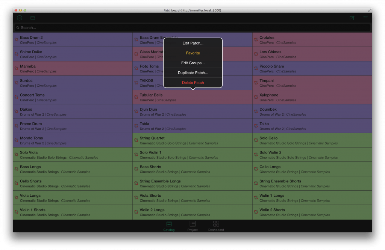Select the Violin 1 Longs patch text
The width and height of the screenshot is (385, 250).
pos(272,196)
